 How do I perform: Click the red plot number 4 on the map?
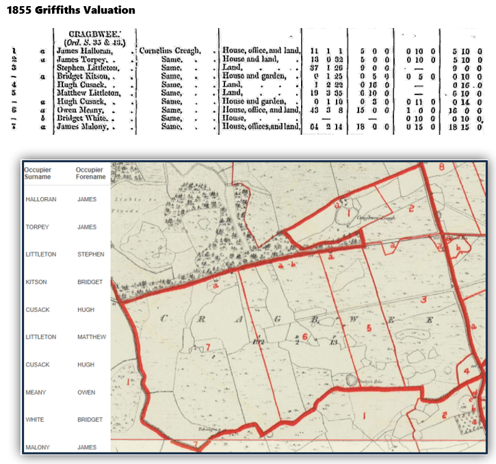(467, 371)
